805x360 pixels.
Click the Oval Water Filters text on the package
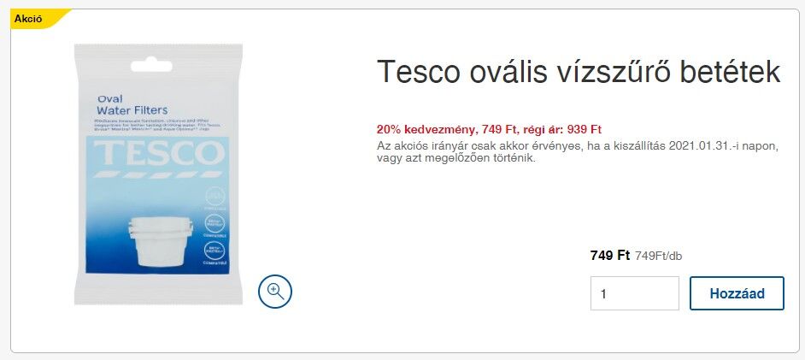coord(132,105)
